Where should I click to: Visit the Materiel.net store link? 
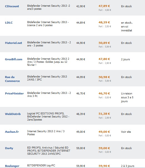(x=14, y=43)
